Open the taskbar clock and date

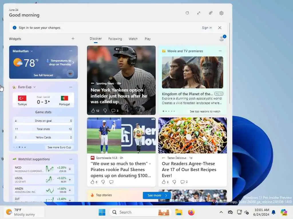tap(261, 212)
